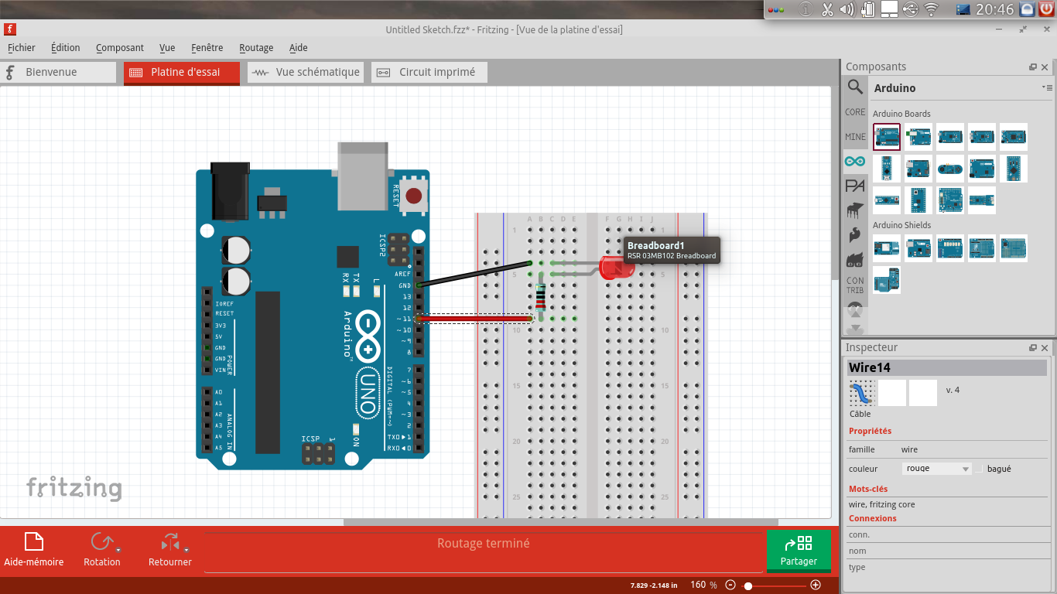Float the Inspecteur panel
Viewport: 1057px width, 594px height.
[1032, 348]
